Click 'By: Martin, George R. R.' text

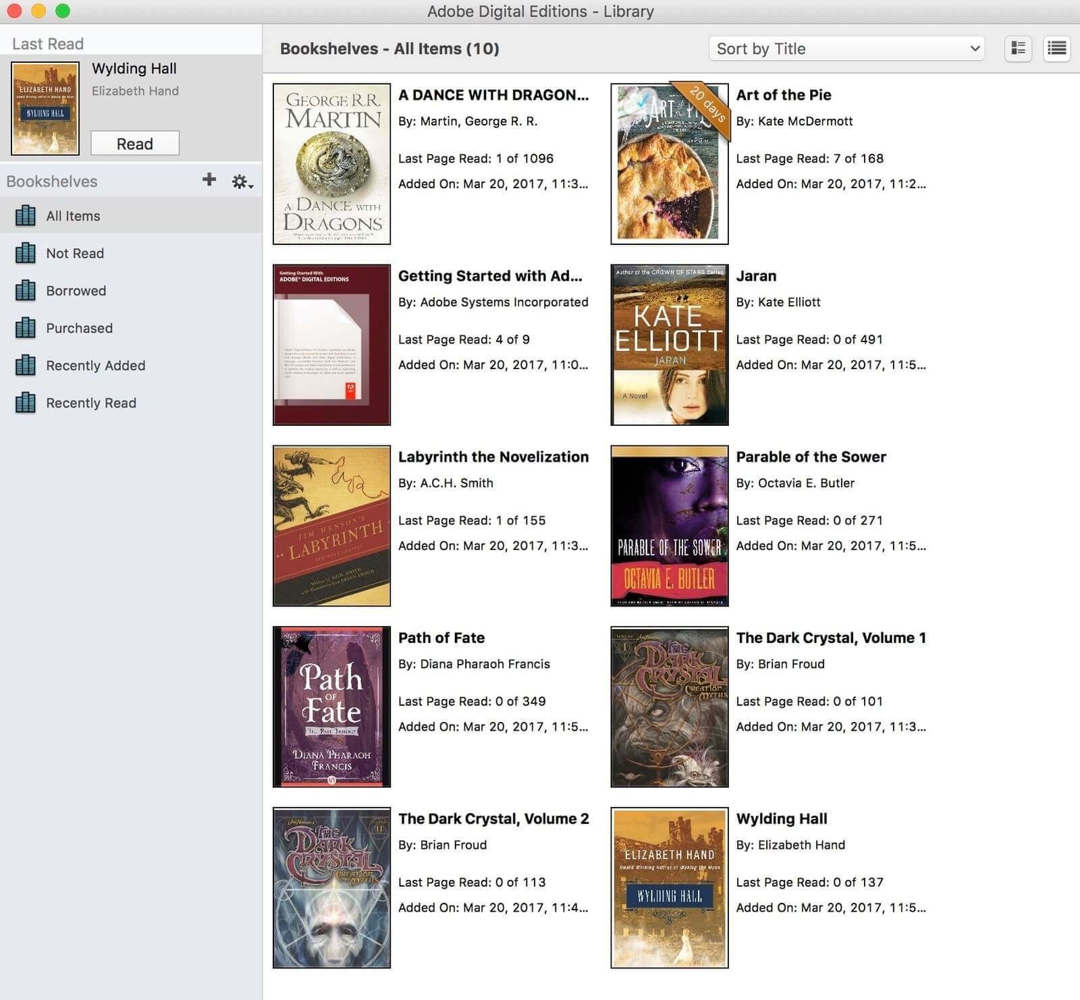coord(468,121)
